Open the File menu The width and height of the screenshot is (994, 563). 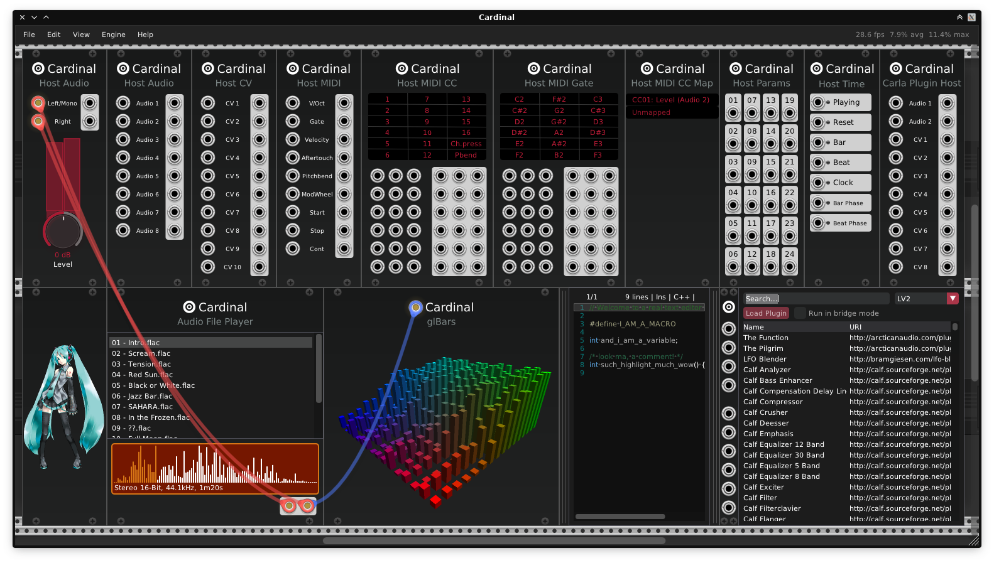(x=29, y=35)
